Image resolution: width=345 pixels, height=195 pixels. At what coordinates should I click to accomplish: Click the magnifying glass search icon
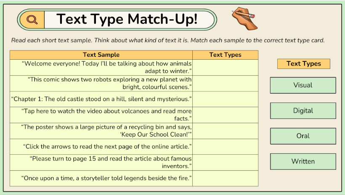(32, 19)
